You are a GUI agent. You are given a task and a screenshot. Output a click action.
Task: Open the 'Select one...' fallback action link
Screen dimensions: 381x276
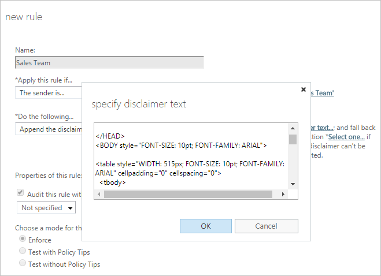[x=346, y=137]
